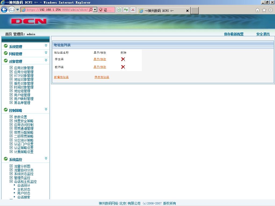Image resolution: width=275 pixels, height=206 pixels.
Task: Open the Favorites star icon
Action: [264, 10]
